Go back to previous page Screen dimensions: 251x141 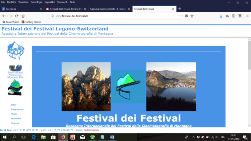4,16
